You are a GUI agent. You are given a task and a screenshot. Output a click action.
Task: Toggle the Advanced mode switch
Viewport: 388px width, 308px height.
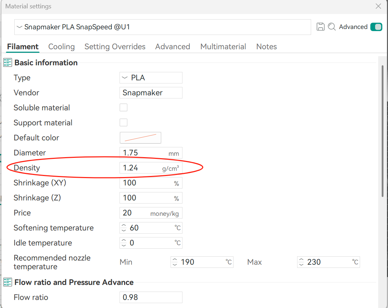(x=376, y=27)
